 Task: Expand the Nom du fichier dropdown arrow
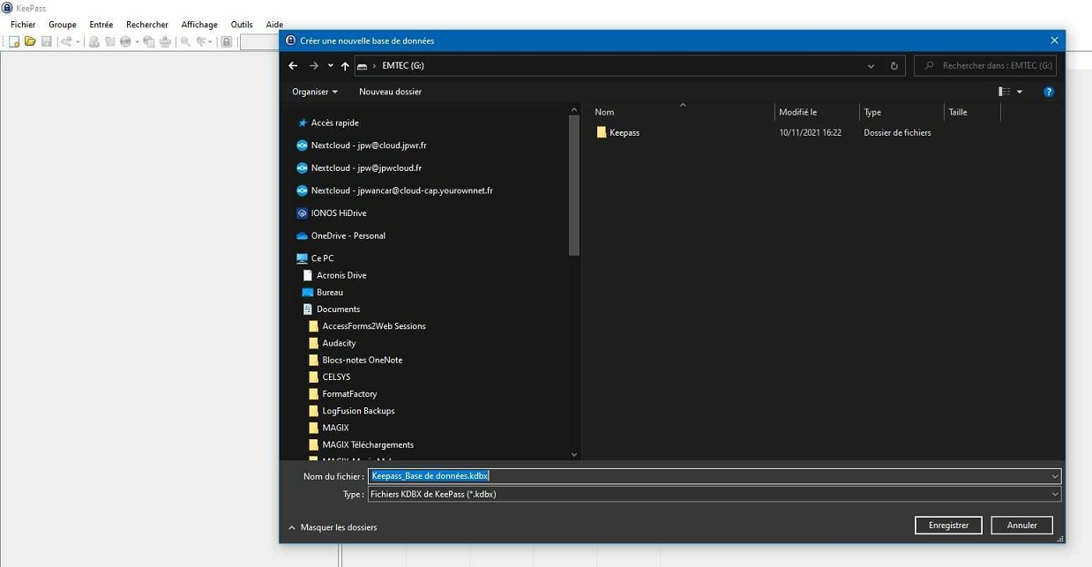1054,476
